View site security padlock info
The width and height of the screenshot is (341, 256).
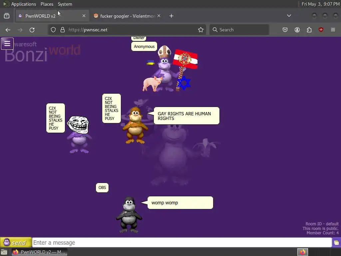62,30
